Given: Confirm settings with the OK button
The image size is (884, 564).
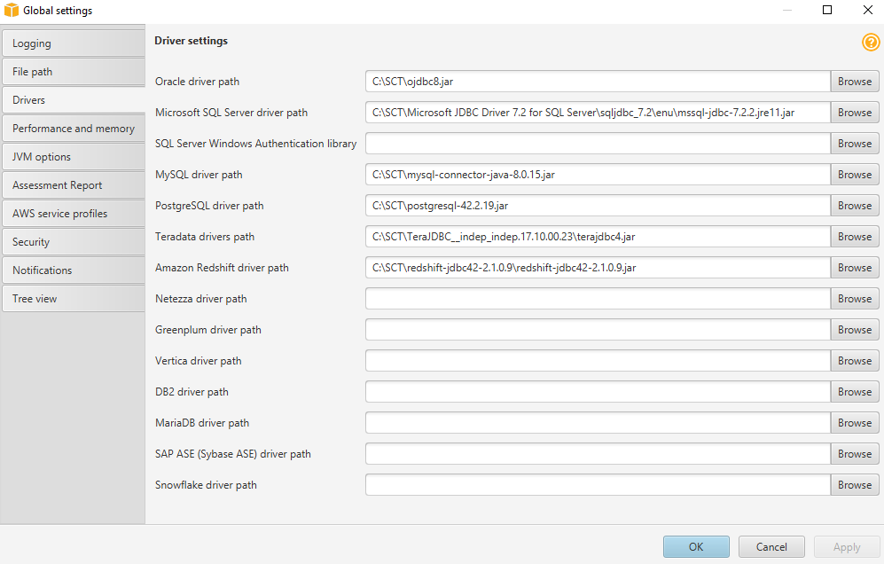Looking at the screenshot, I should tap(696, 546).
